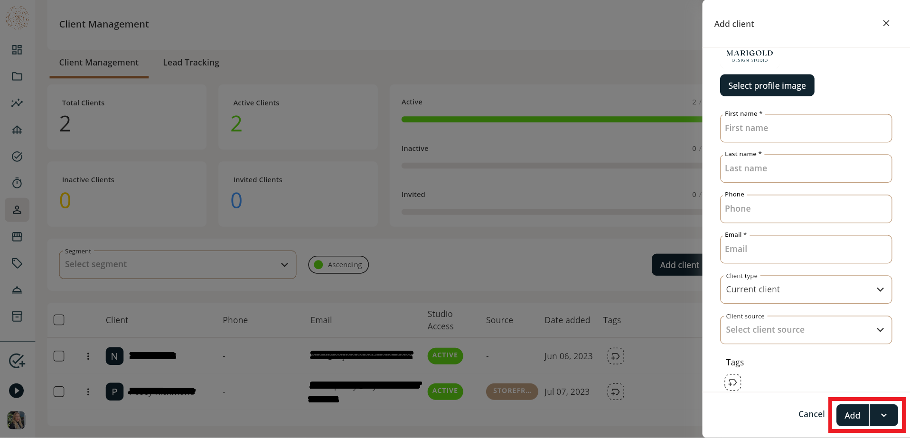Click into the Last name field
The width and height of the screenshot is (910, 438).
click(806, 168)
